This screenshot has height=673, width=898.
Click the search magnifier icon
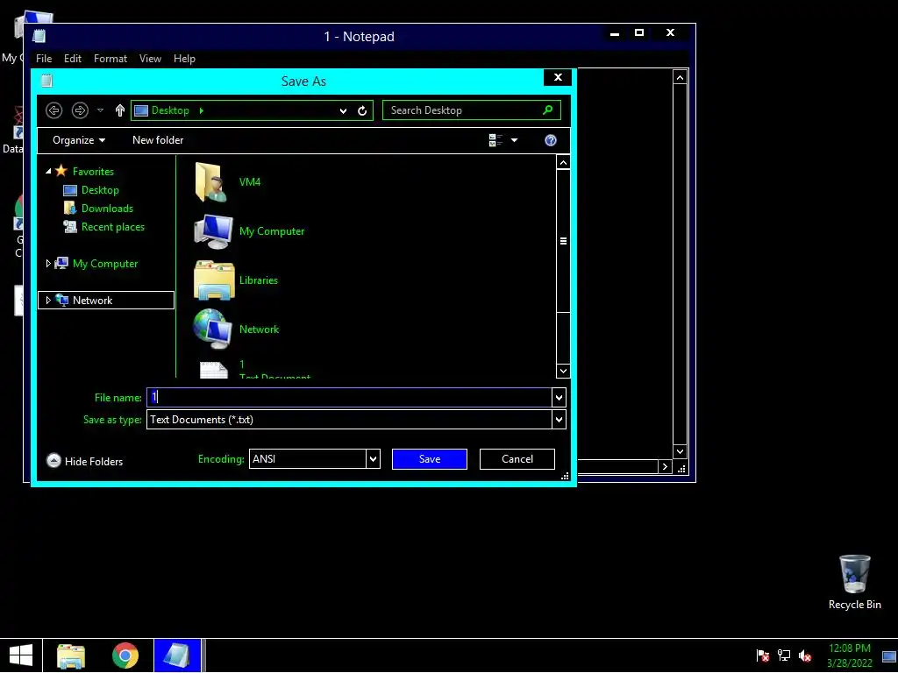pos(547,110)
